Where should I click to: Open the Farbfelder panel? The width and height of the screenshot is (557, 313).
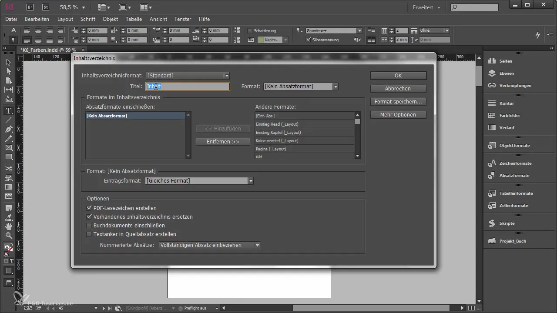pyautogui.click(x=510, y=116)
